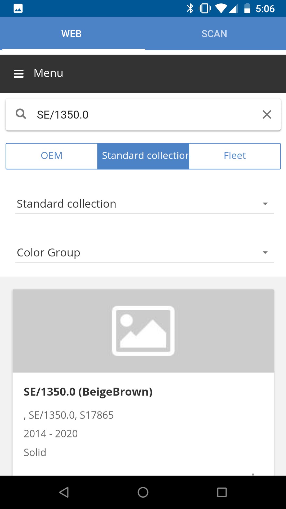Clear the search field with X
286x509 pixels.
(x=267, y=115)
